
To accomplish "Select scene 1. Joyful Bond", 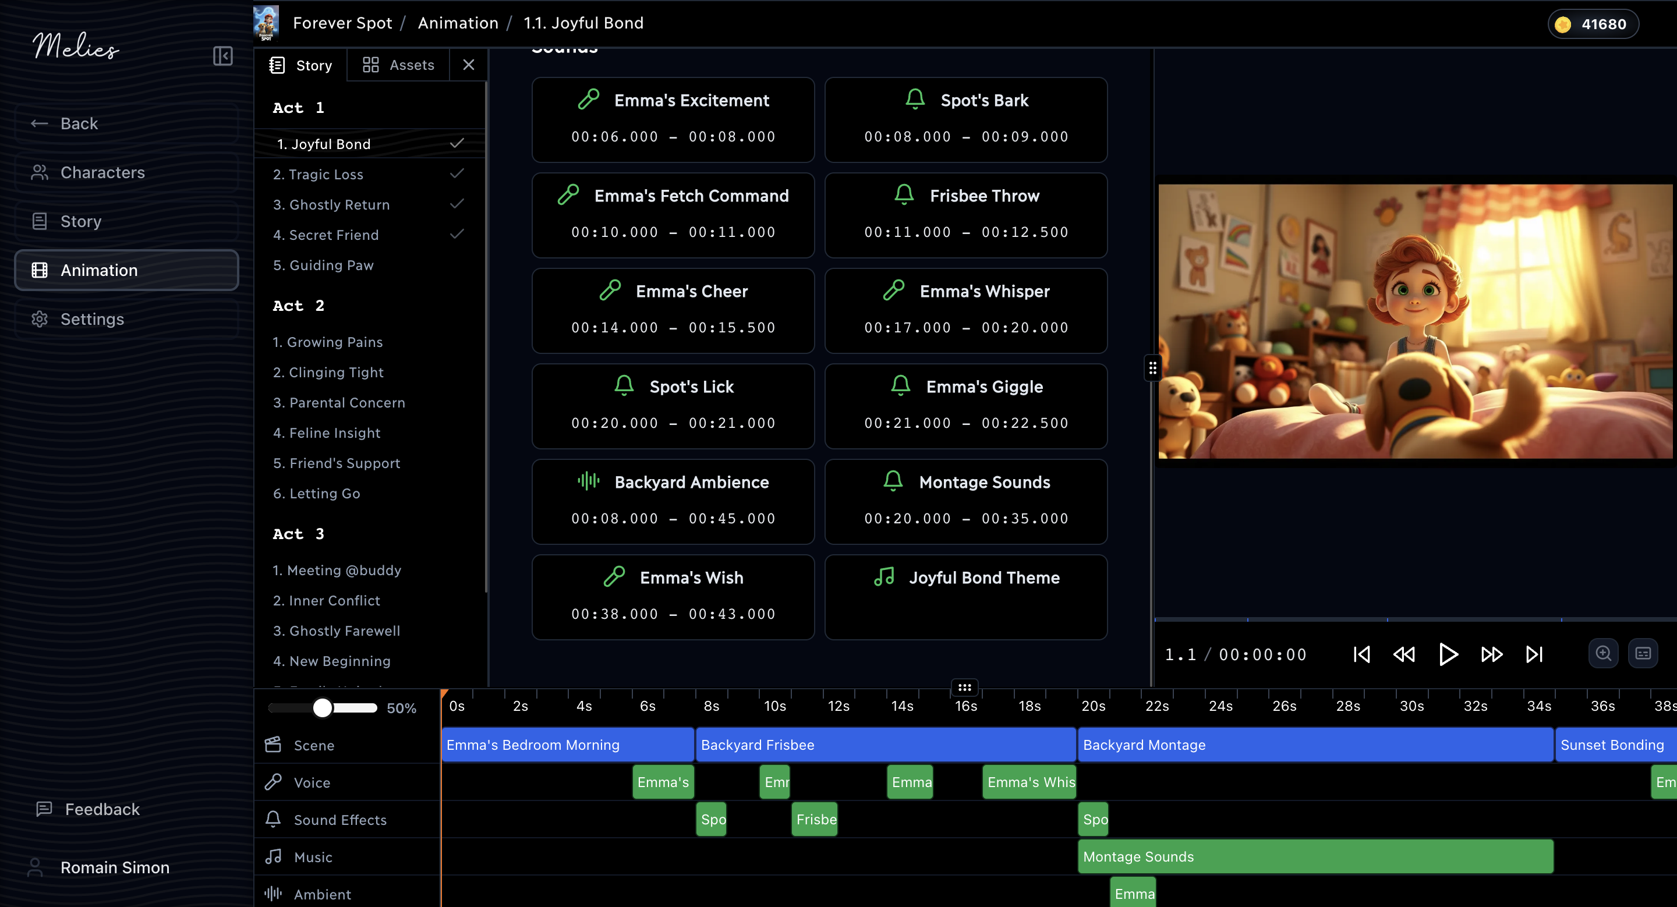I will [370, 144].
